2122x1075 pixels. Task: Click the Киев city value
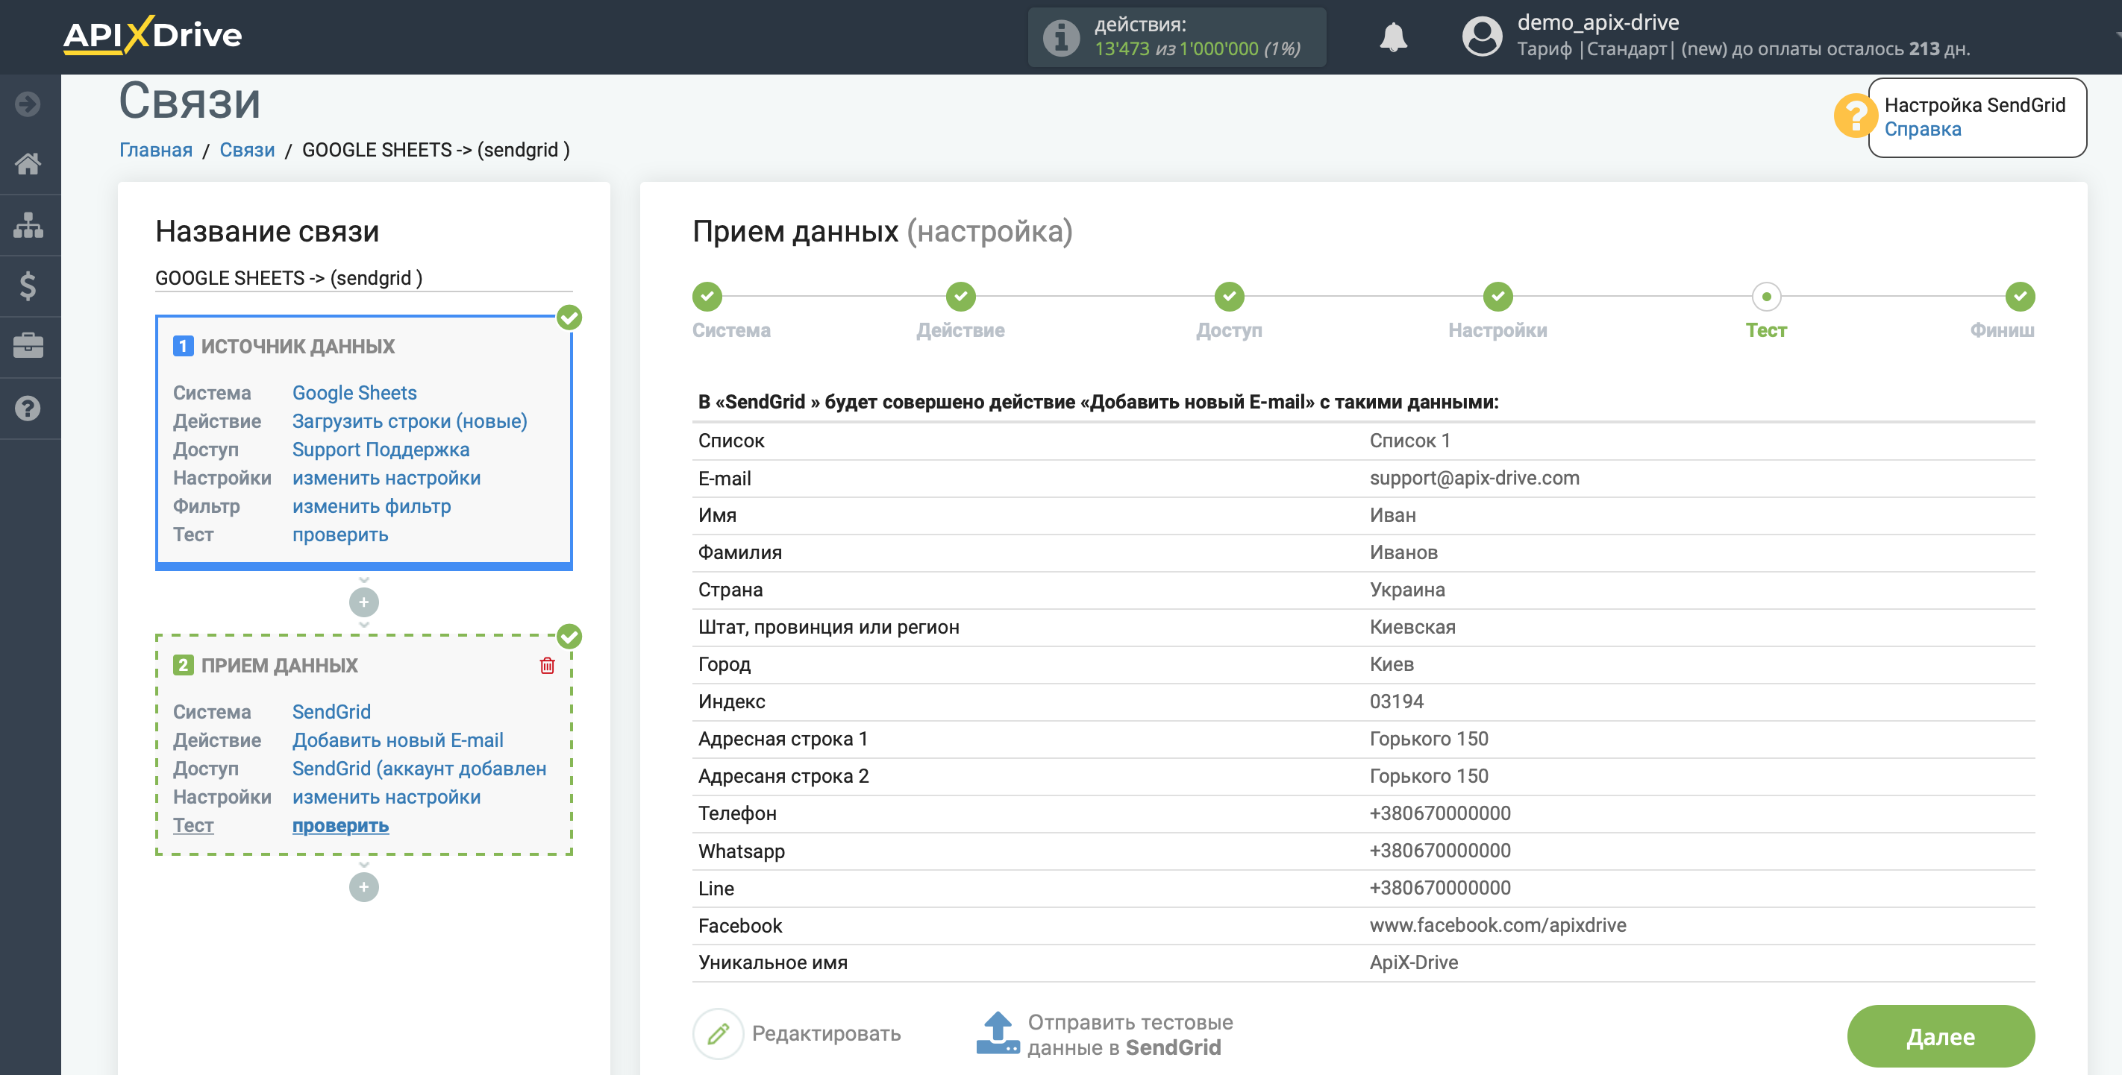[x=1392, y=664]
